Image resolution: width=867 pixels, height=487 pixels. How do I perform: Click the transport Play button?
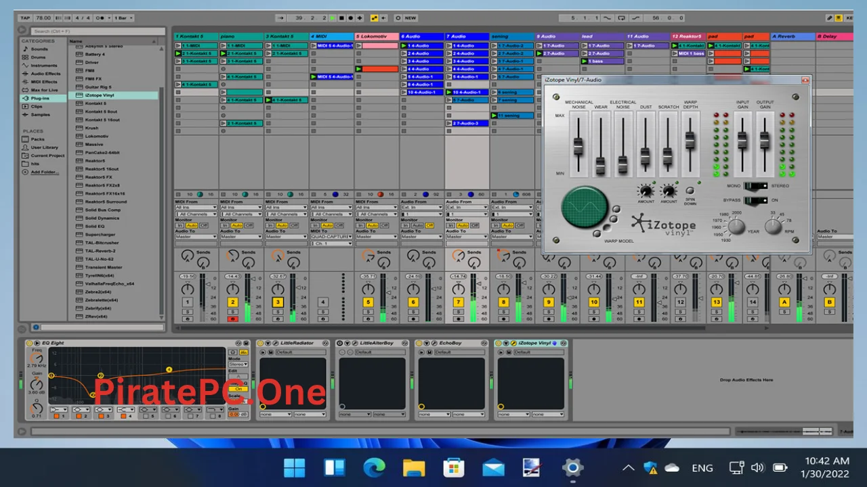click(333, 18)
